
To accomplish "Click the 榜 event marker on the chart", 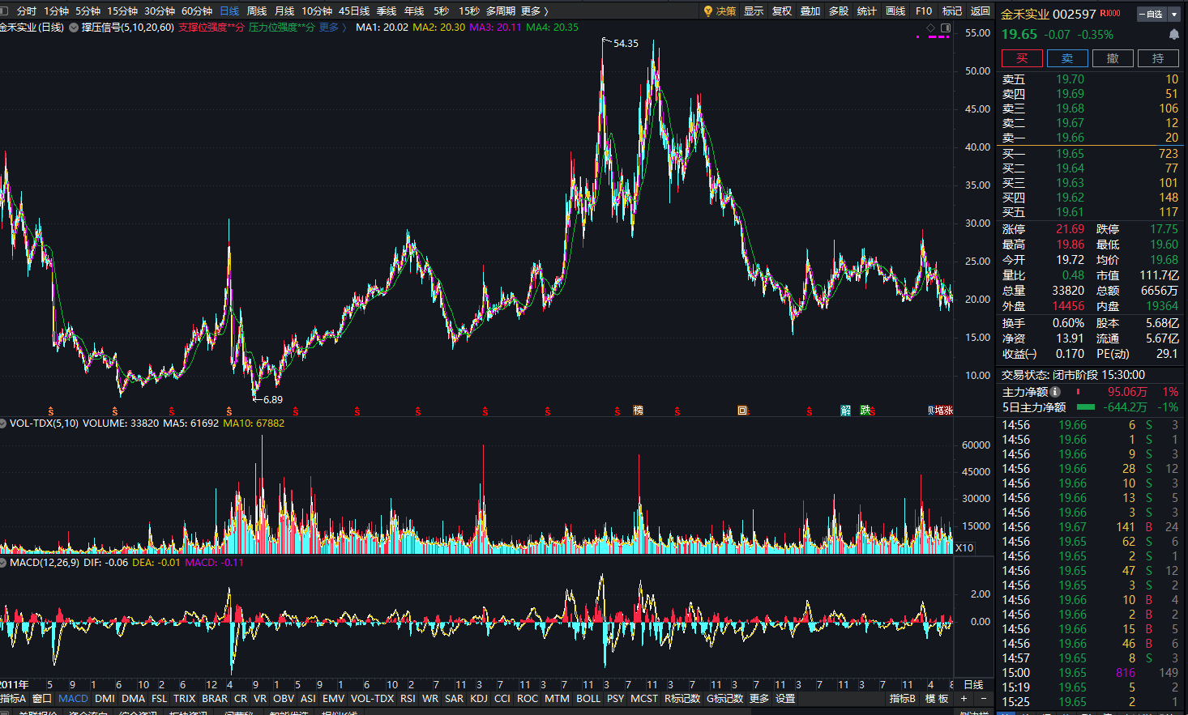I will (x=638, y=411).
